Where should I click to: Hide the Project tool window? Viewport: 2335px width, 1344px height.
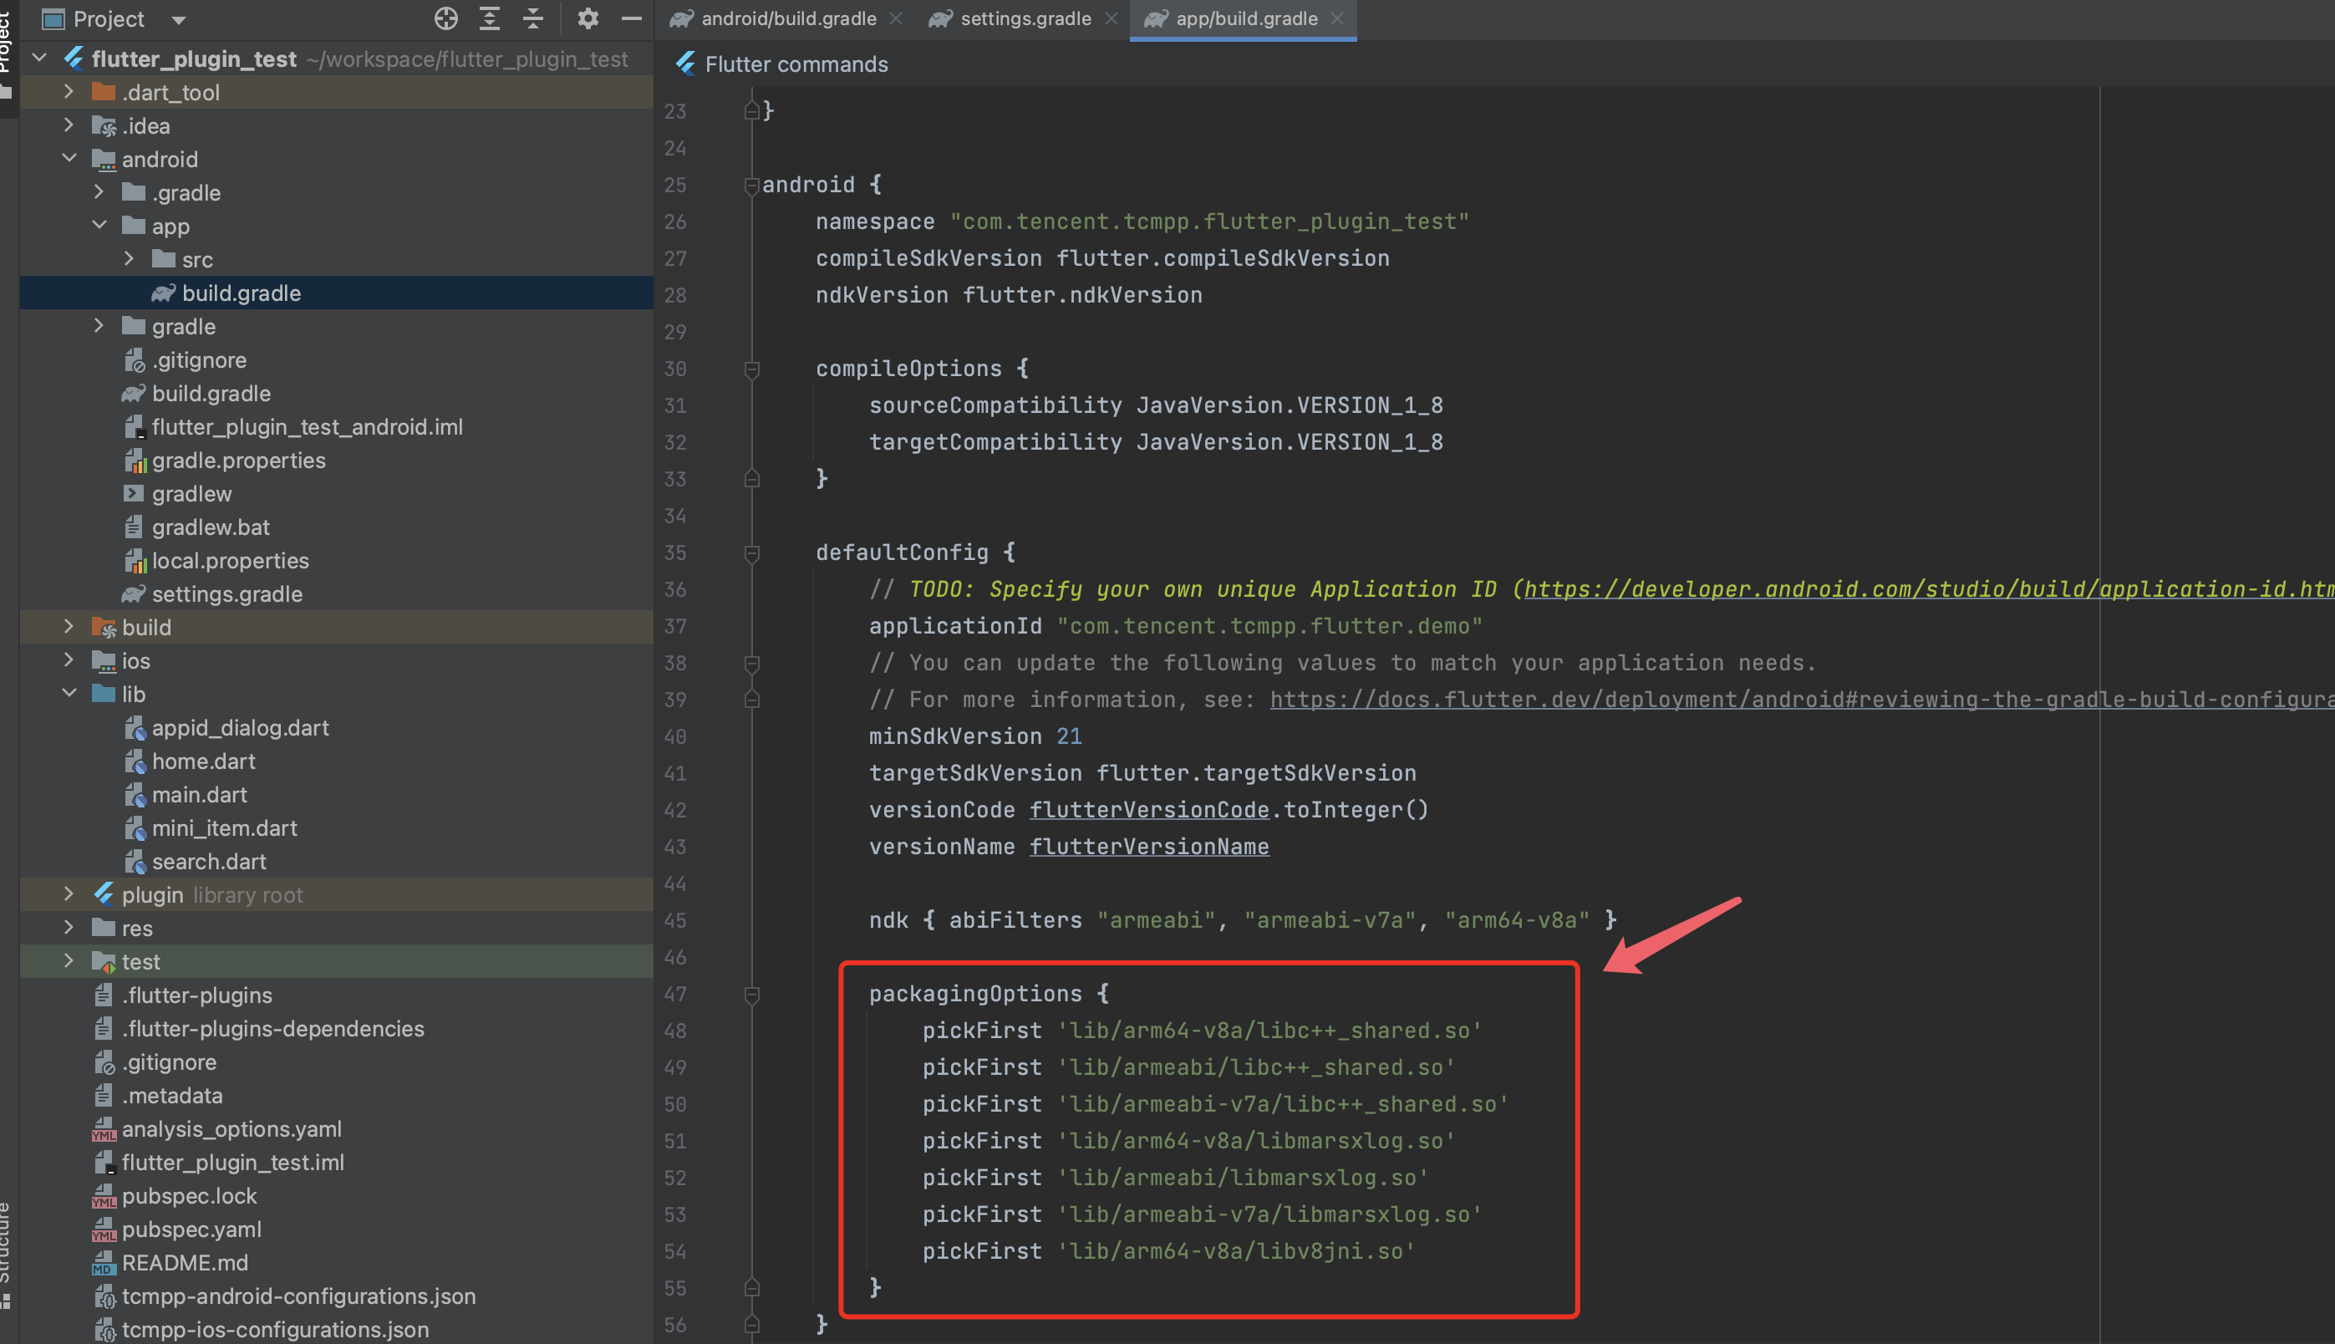pyautogui.click(x=631, y=18)
